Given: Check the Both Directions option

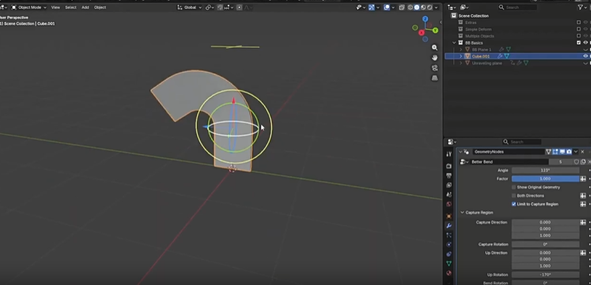Looking at the screenshot, I should pyautogui.click(x=514, y=196).
